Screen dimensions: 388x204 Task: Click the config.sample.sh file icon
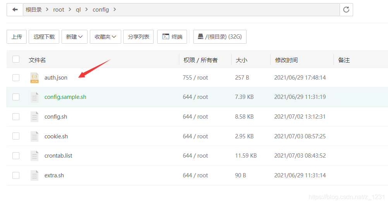coord(34,97)
